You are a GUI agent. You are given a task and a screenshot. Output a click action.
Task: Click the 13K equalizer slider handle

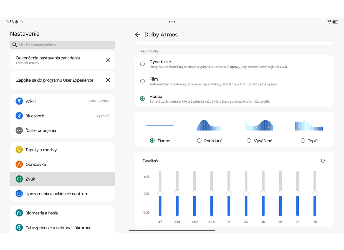[x=315, y=194]
